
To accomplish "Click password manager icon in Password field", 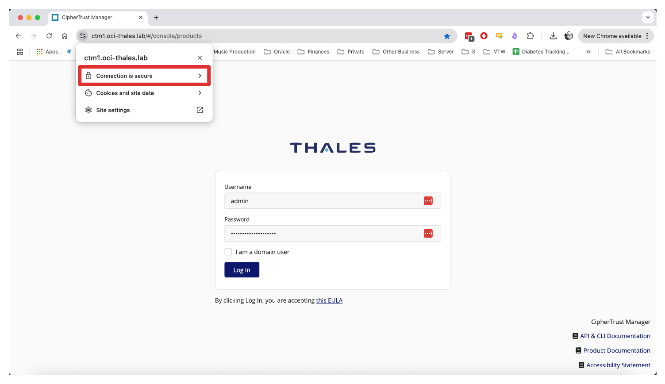I will pyautogui.click(x=428, y=233).
